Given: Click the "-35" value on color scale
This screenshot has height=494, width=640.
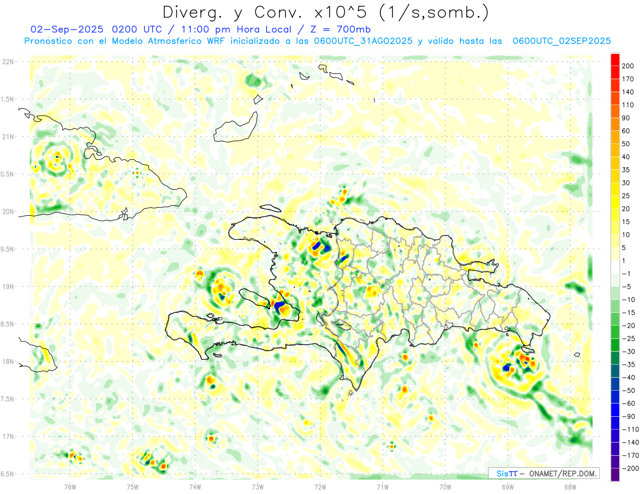Looking at the screenshot, I should 628,365.
